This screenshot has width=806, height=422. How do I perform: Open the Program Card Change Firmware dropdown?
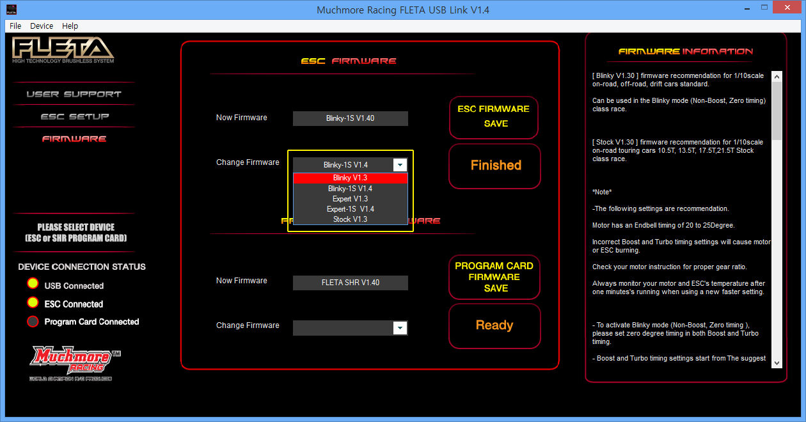pos(400,328)
